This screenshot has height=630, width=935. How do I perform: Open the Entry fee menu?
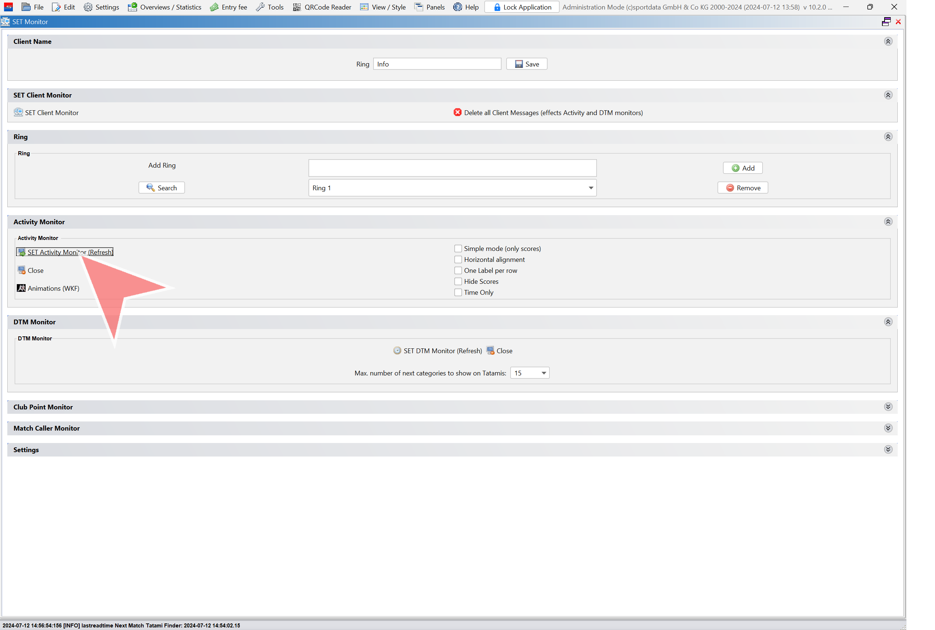(228, 7)
